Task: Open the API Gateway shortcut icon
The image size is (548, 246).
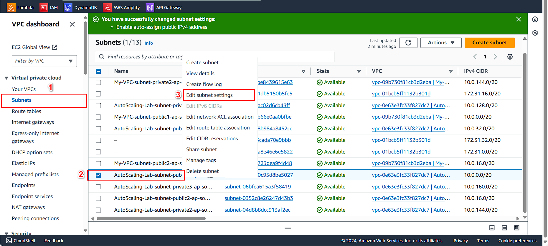Action: (x=150, y=8)
